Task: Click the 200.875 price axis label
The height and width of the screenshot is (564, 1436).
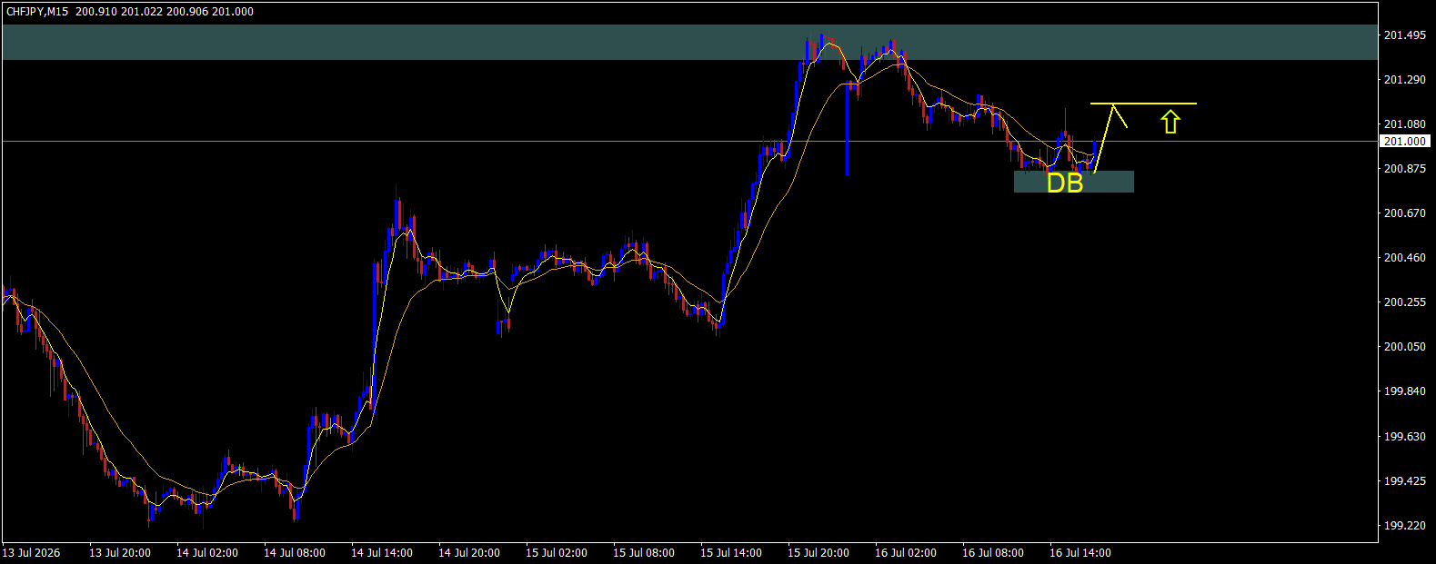Action: click(1405, 169)
